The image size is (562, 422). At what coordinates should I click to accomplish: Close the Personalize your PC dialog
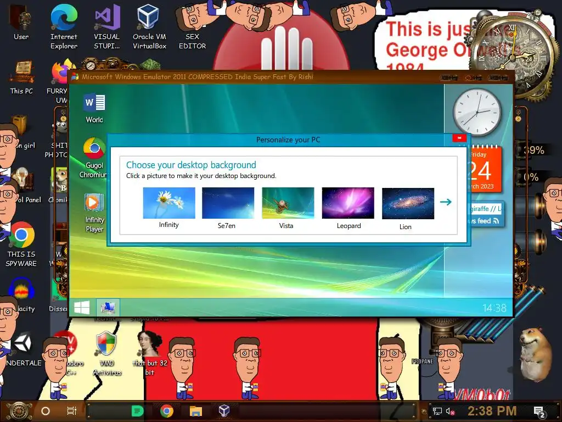pos(459,138)
